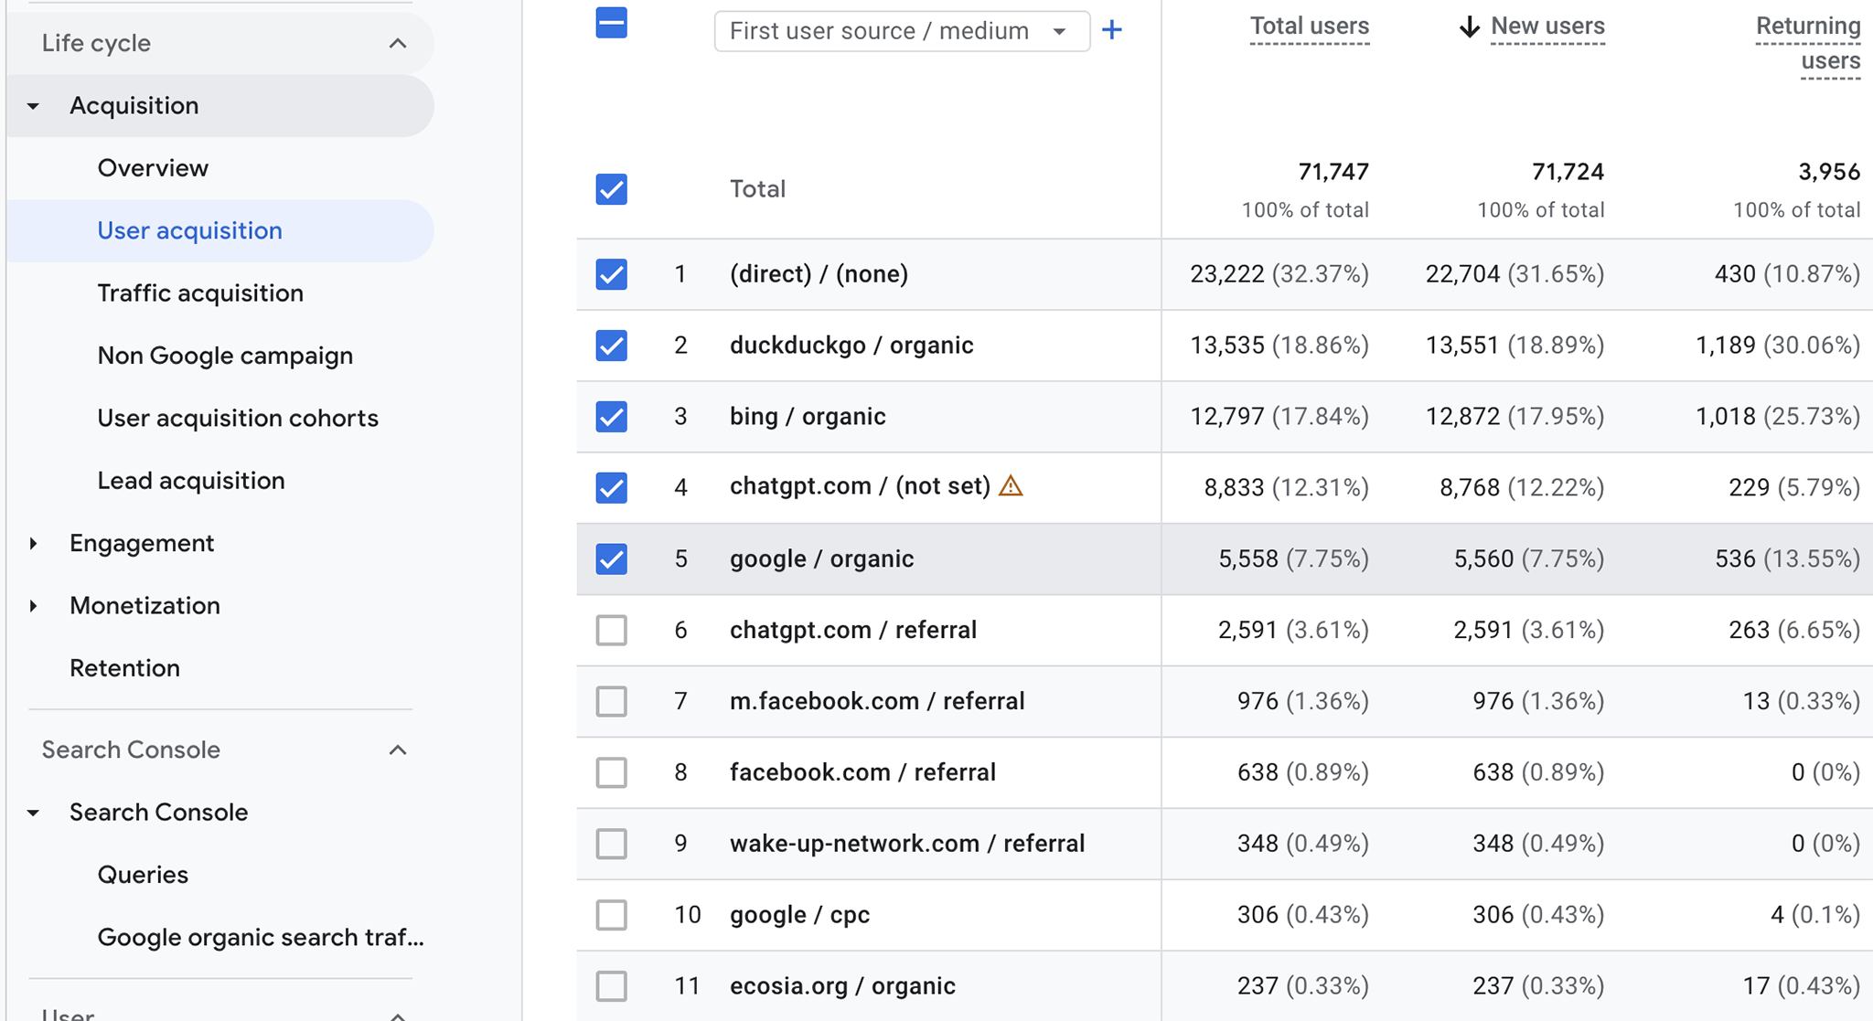
Task: Uncheck the chatgpt.com / (not set) checkbox
Action: pyautogui.click(x=611, y=488)
